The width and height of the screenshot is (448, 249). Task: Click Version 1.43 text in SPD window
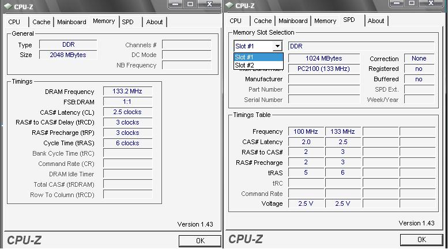416,223
